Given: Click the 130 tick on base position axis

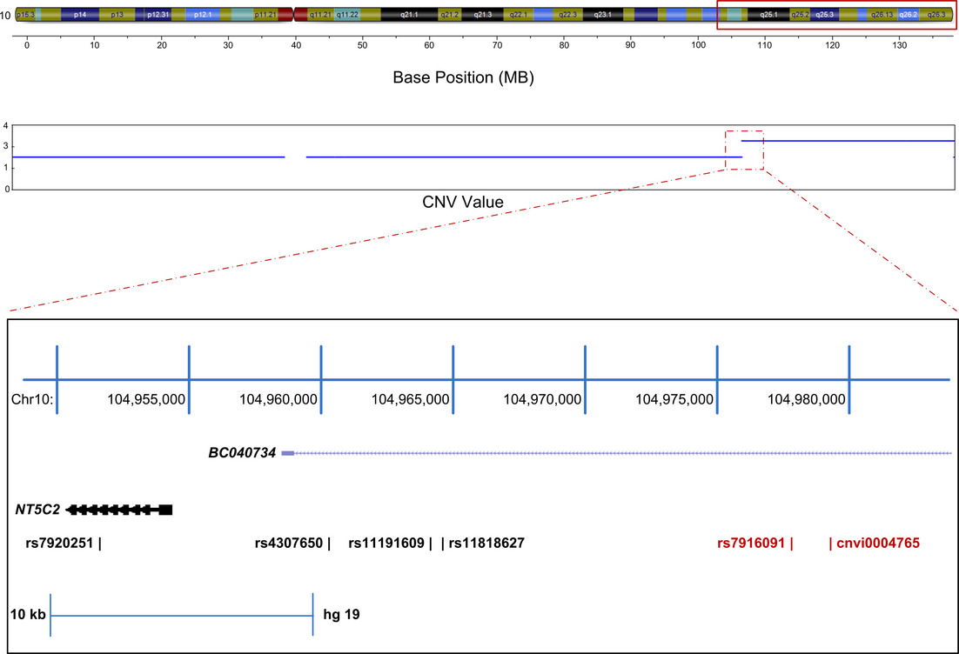Looking at the screenshot, I should coord(899,44).
